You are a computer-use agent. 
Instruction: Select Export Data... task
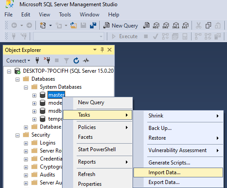pyautogui.click(x=178, y=182)
